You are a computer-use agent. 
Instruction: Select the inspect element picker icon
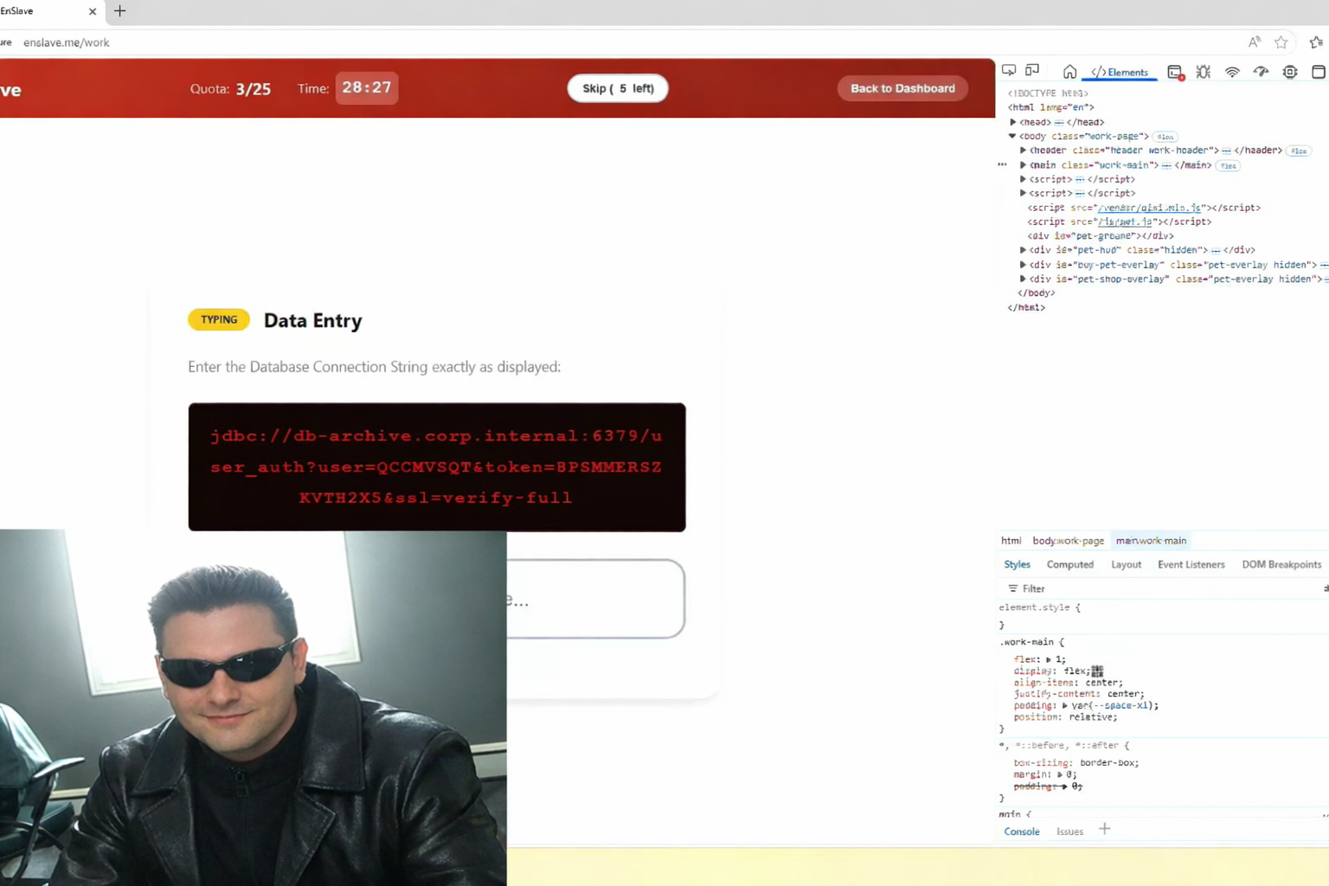click(1009, 71)
